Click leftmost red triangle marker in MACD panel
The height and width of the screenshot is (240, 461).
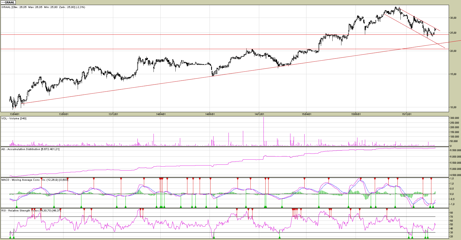[x=41, y=179]
